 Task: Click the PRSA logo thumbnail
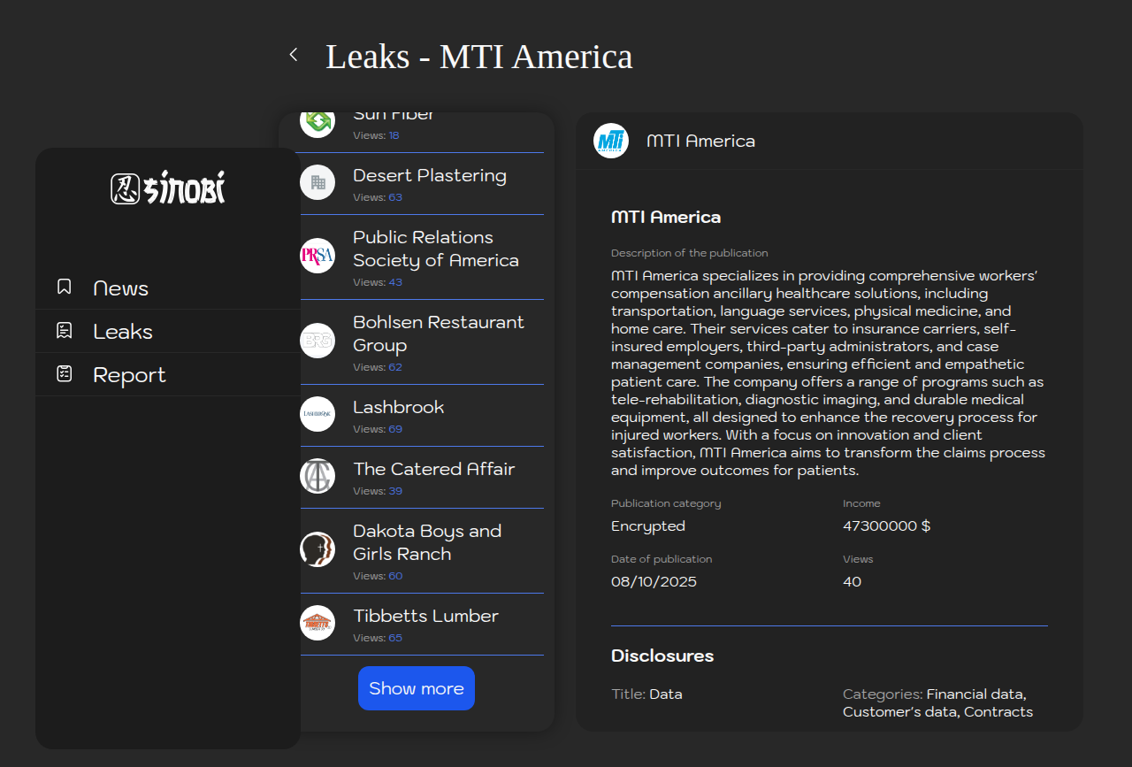(x=317, y=256)
